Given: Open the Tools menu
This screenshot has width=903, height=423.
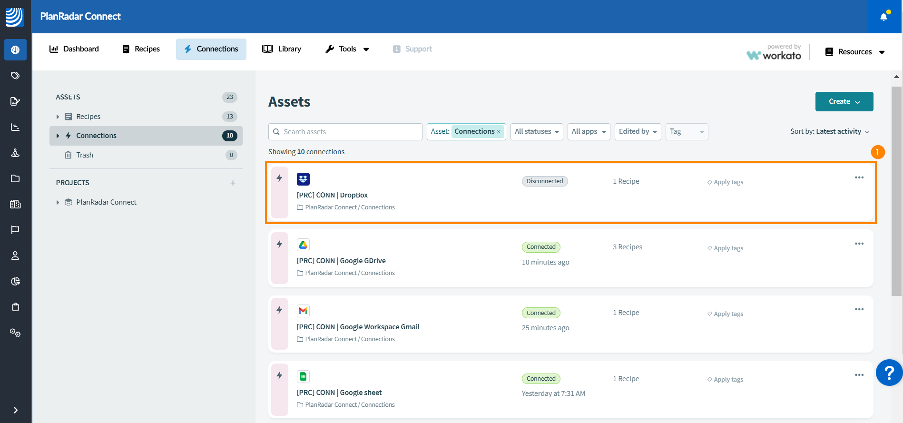Looking at the screenshot, I should click(x=347, y=49).
